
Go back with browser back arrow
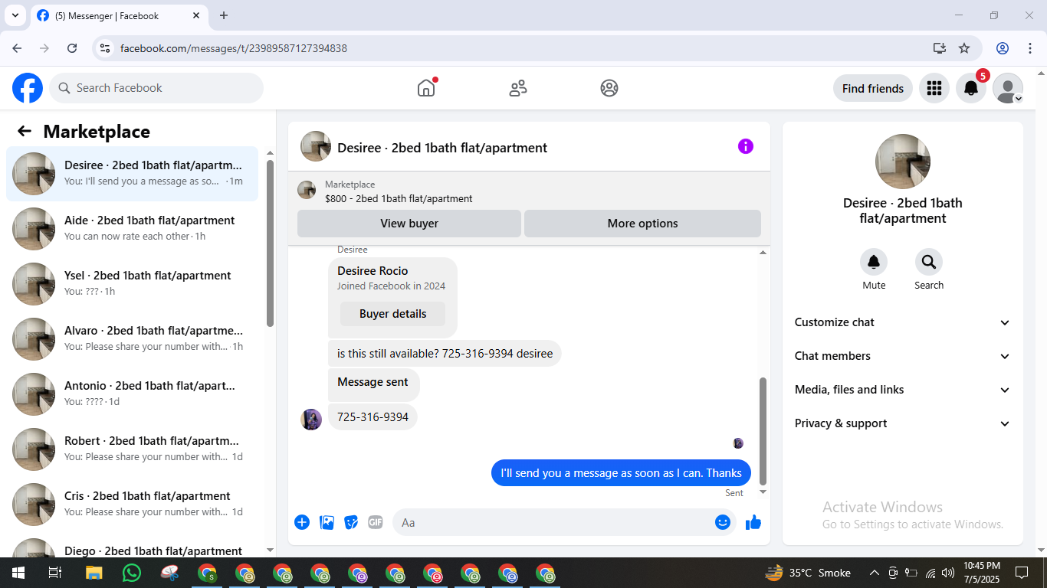click(x=17, y=48)
